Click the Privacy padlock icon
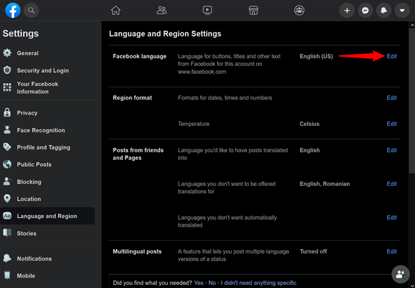Image resolution: width=415 pixels, height=288 pixels. (x=7, y=113)
